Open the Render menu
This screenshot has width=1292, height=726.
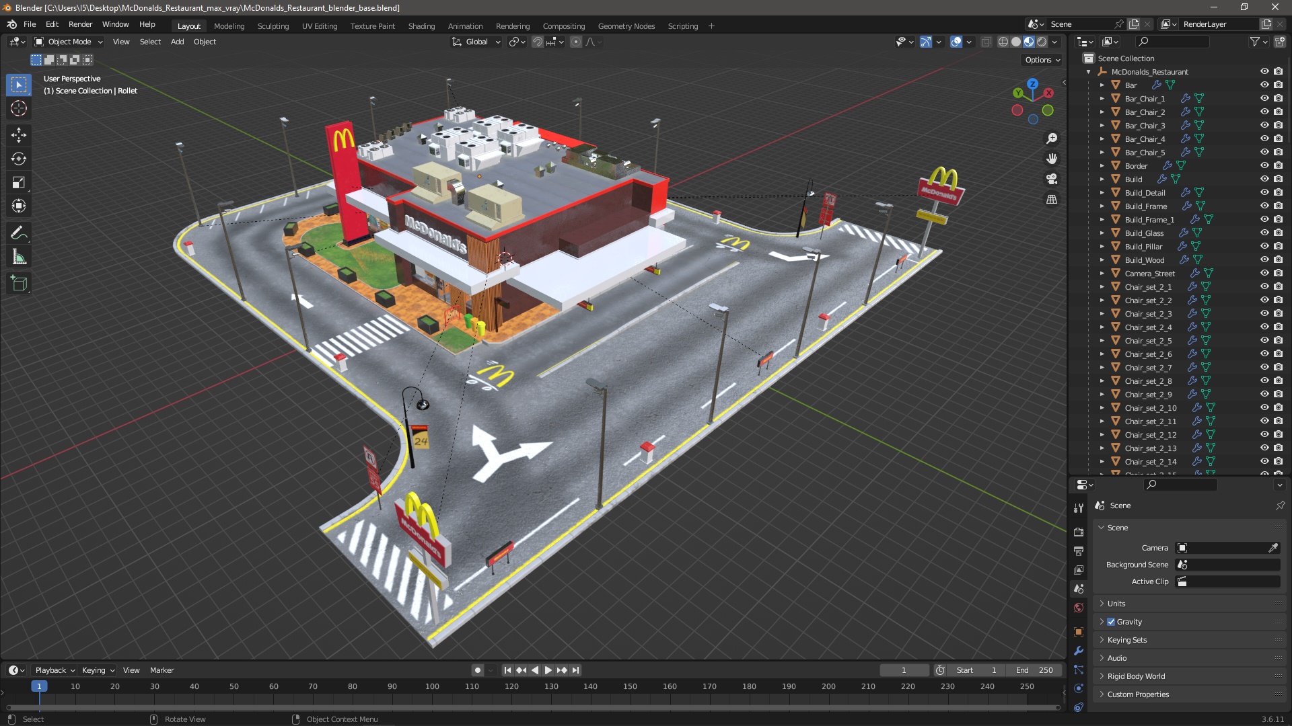(x=80, y=24)
